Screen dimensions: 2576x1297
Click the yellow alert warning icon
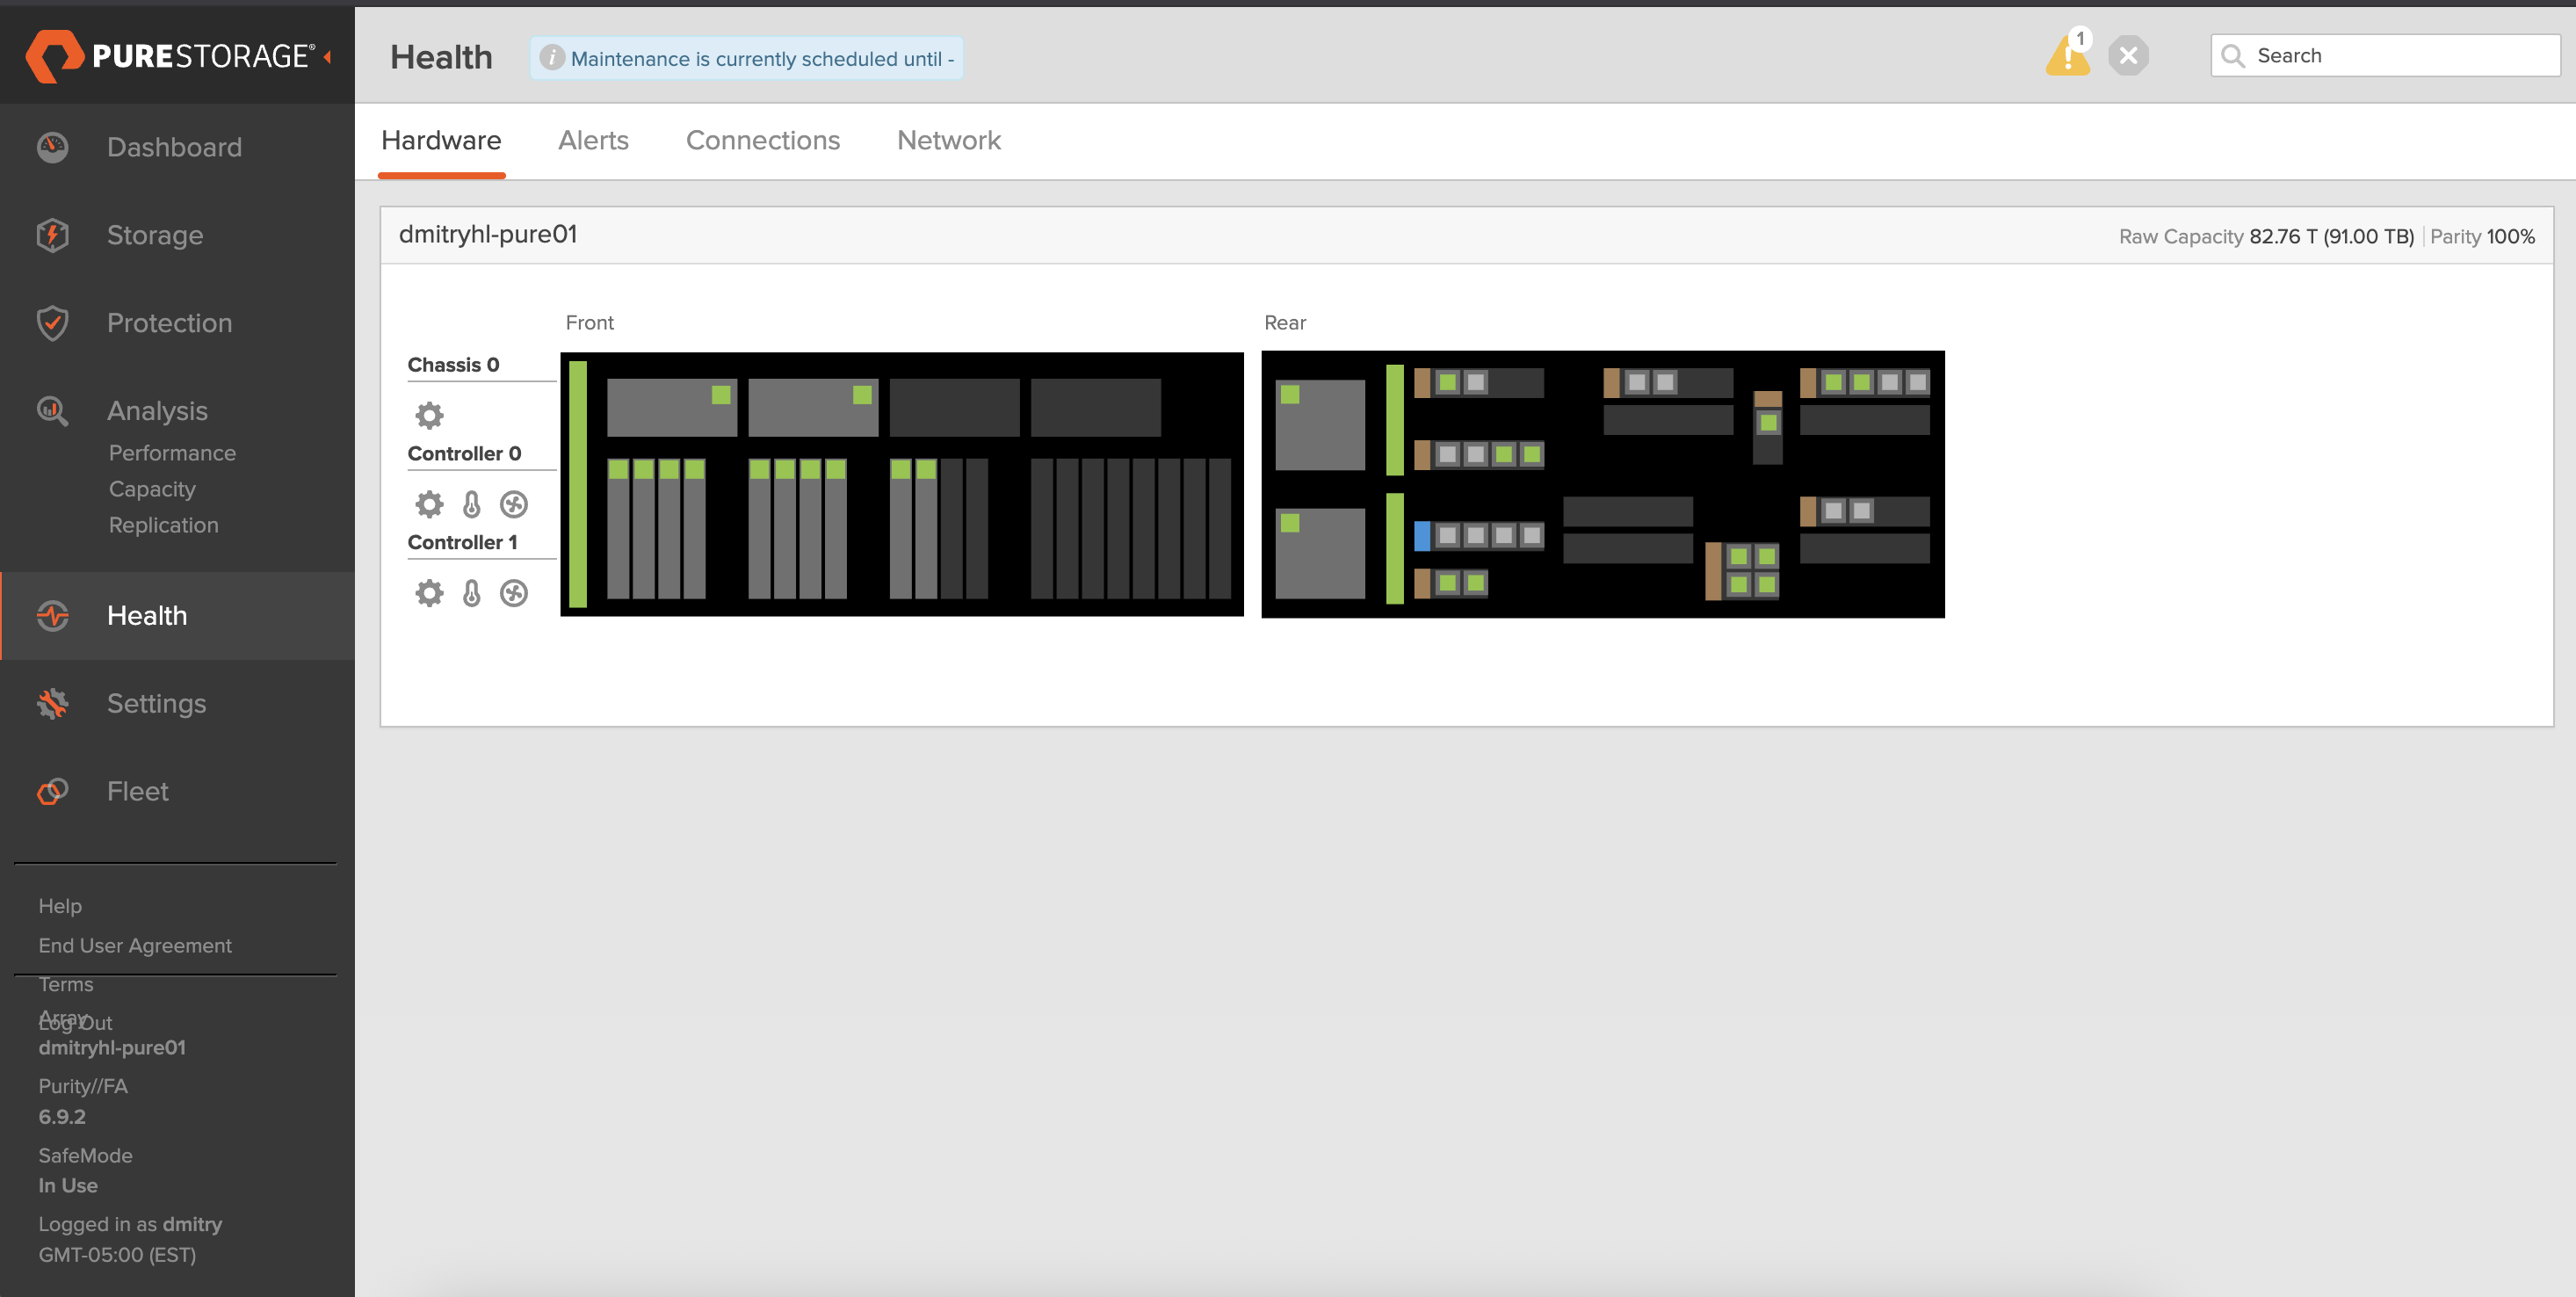(x=2067, y=56)
